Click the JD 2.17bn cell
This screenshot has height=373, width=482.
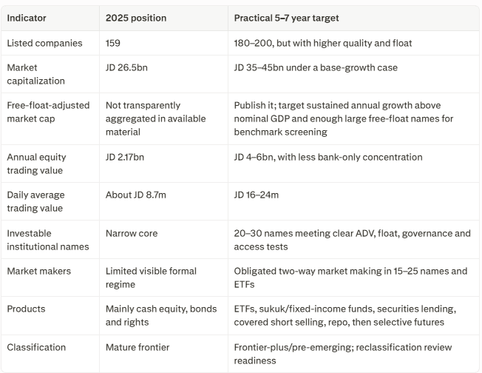[x=124, y=157]
